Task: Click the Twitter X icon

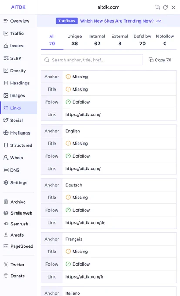Action: coord(6,265)
